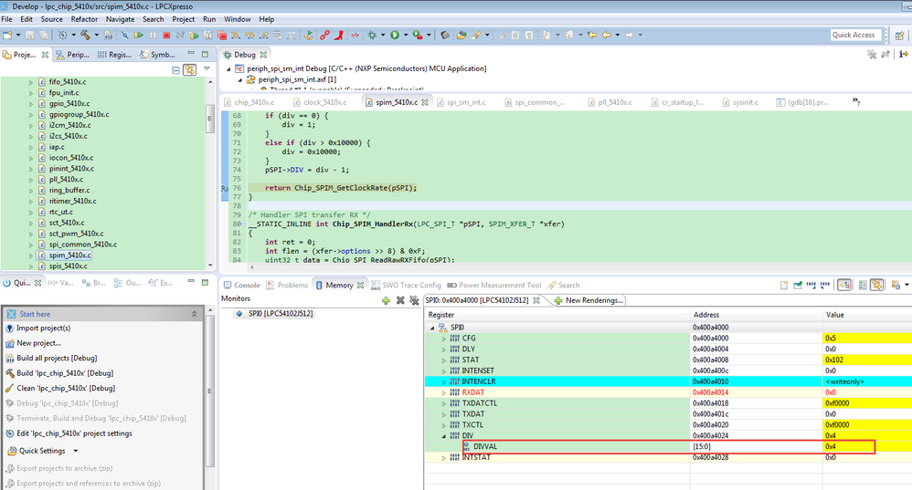
Task: Open the Navigate menu
Action: point(120,19)
